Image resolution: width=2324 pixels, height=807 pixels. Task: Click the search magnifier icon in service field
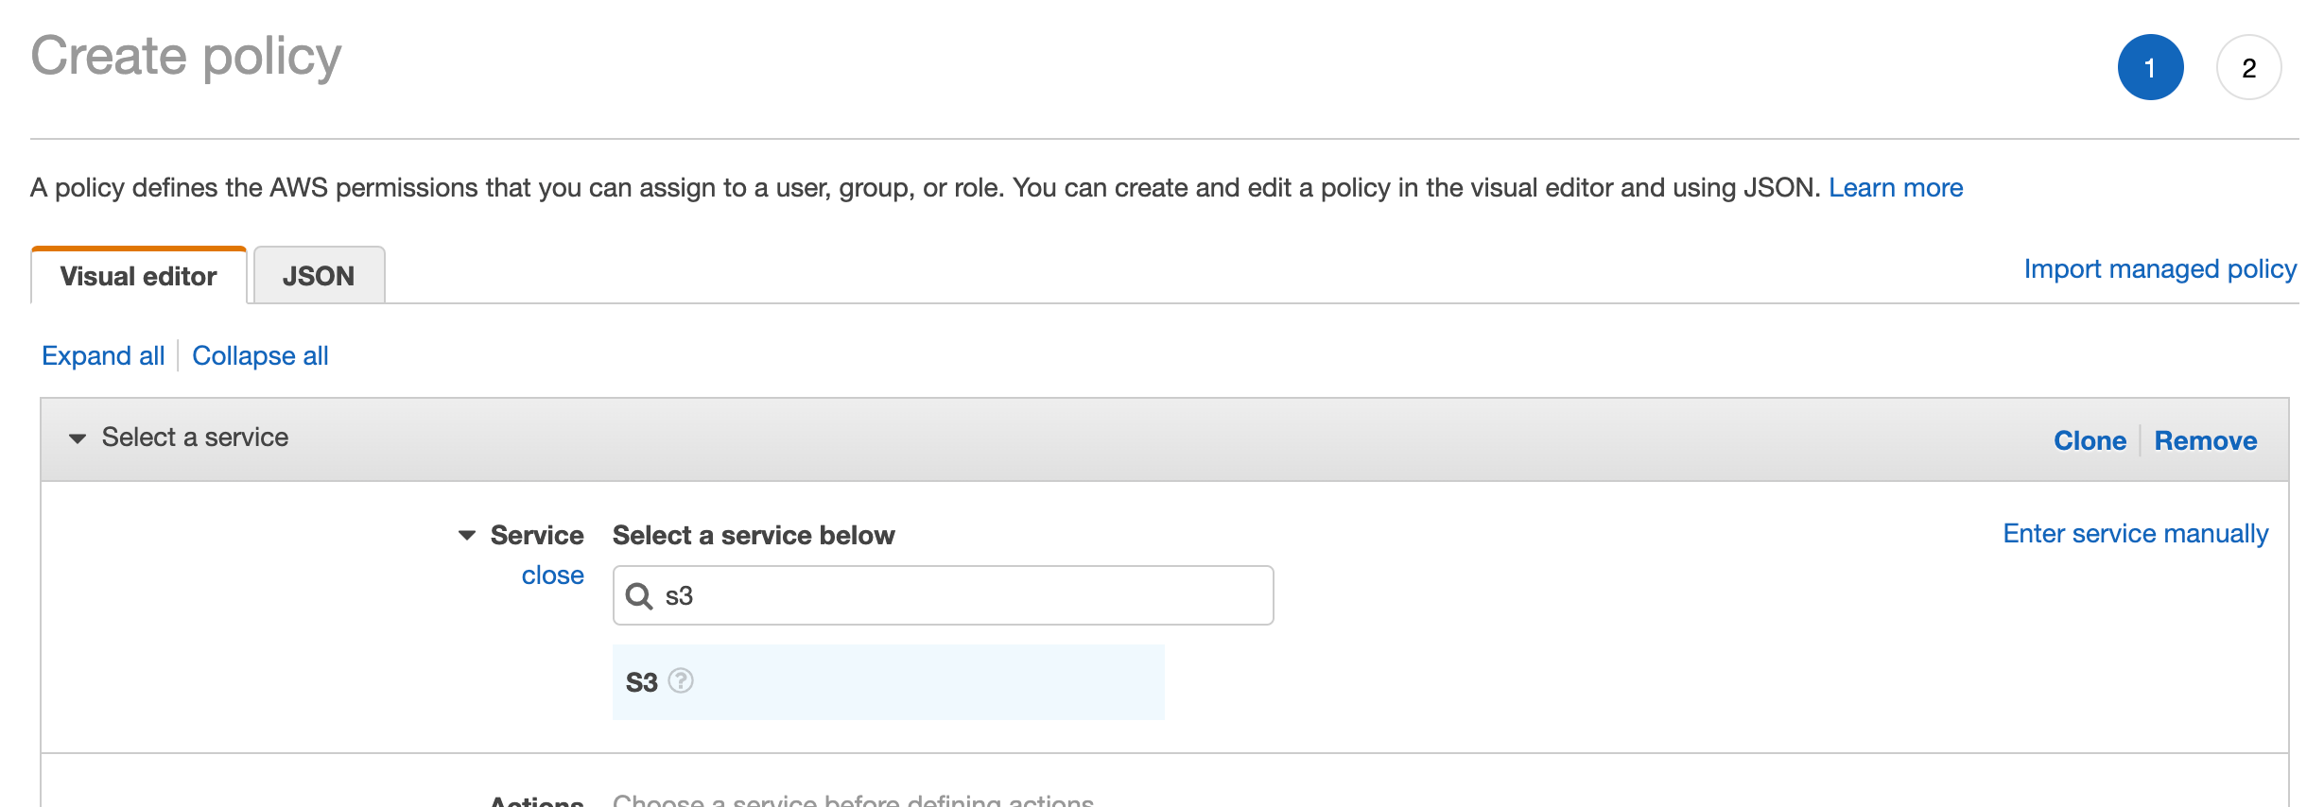coord(639,596)
